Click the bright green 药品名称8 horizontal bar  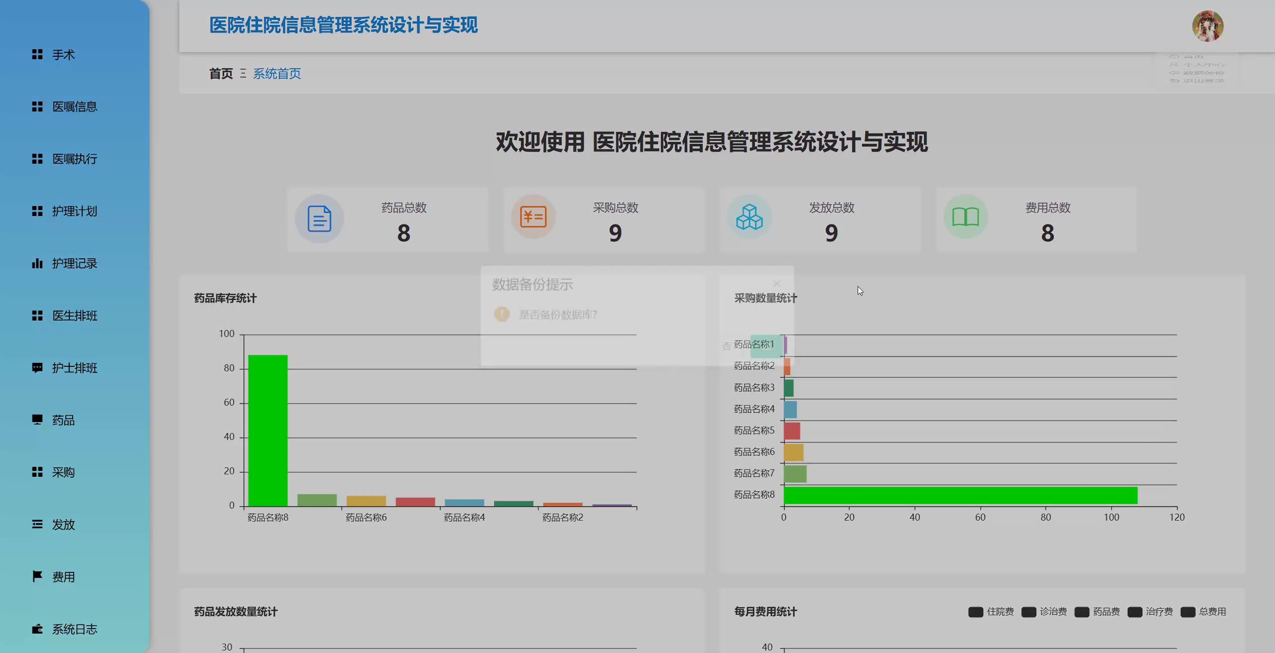click(960, 495)
